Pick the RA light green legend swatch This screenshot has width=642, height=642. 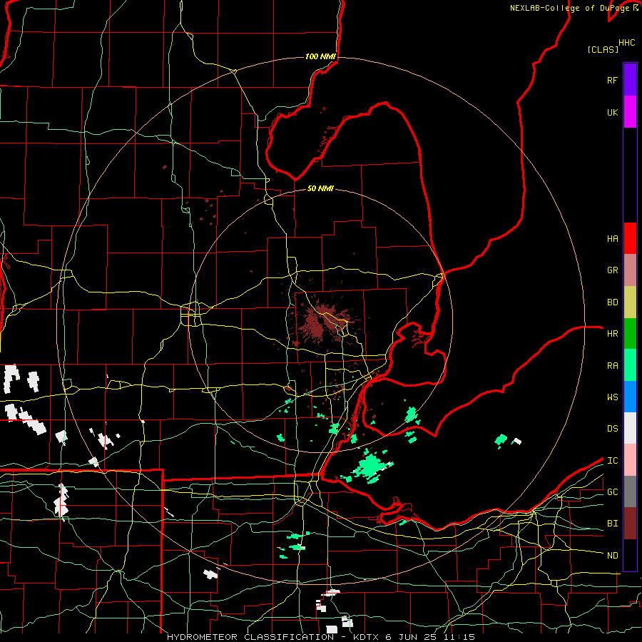point(630,365)
